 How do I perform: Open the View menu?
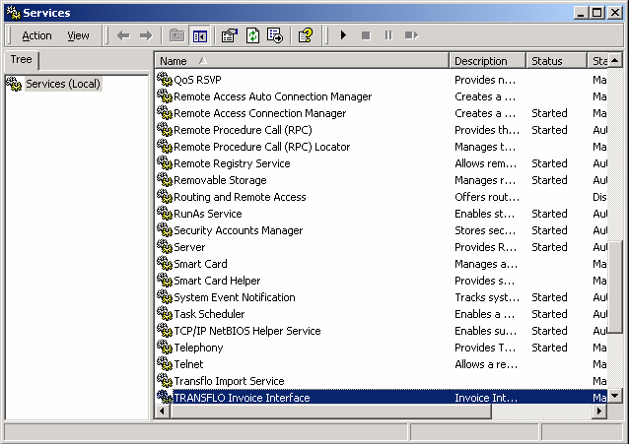pyautogui.click(x=78, y=35)
